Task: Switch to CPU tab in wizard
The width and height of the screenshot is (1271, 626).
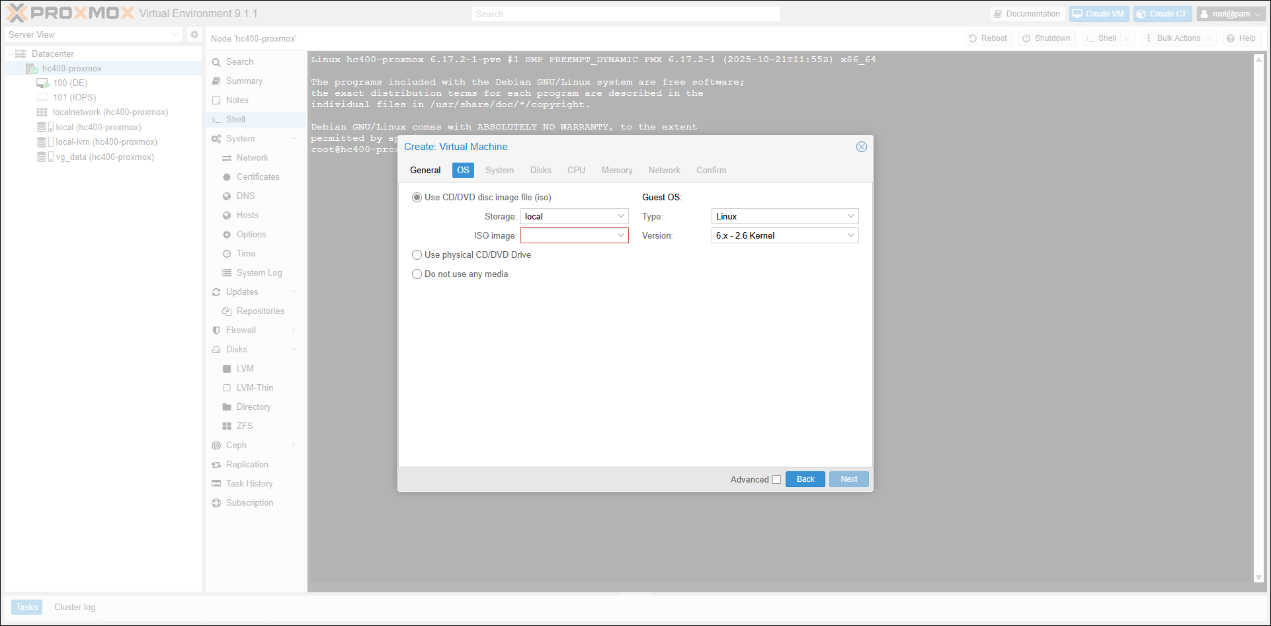Action: click(x=576, y=171)
